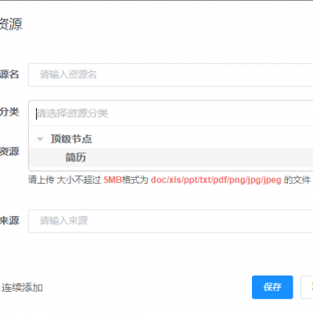Click the 分类 field label

(x=9, y=112)
